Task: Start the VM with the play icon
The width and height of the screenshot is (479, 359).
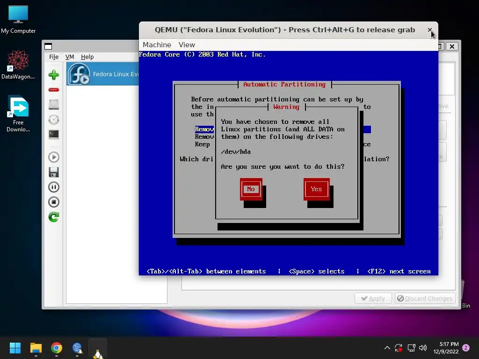Action: pos(54,157)
